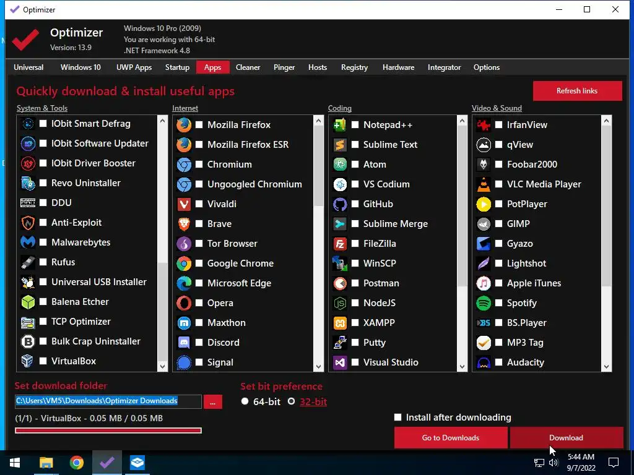
Task: Go to the UWP Apps tab
Action: coord(134,67)
